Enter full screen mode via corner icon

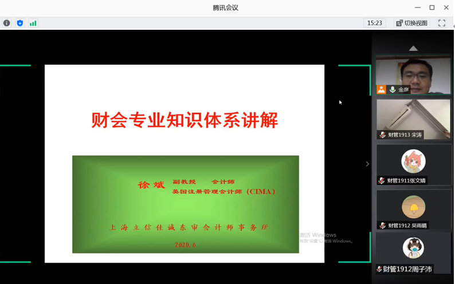(441, 23)
